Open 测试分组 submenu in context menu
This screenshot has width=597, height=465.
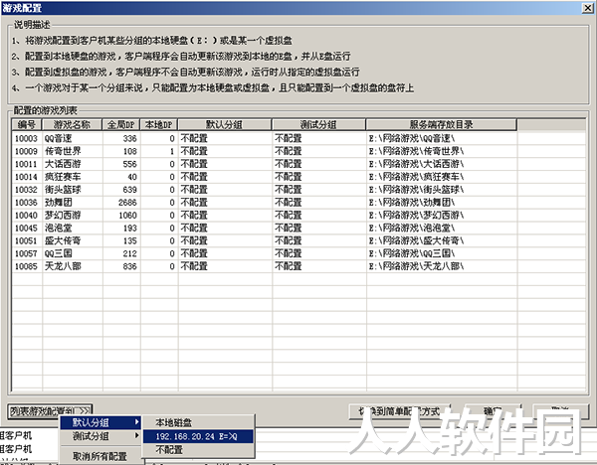(x=100, y=436)
